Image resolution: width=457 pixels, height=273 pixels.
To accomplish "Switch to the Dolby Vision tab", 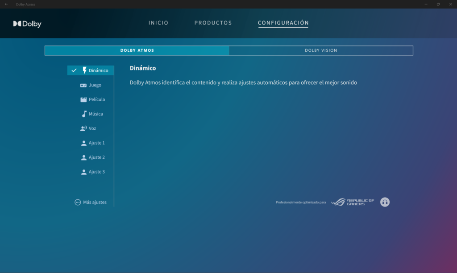I will coord(321,50).
